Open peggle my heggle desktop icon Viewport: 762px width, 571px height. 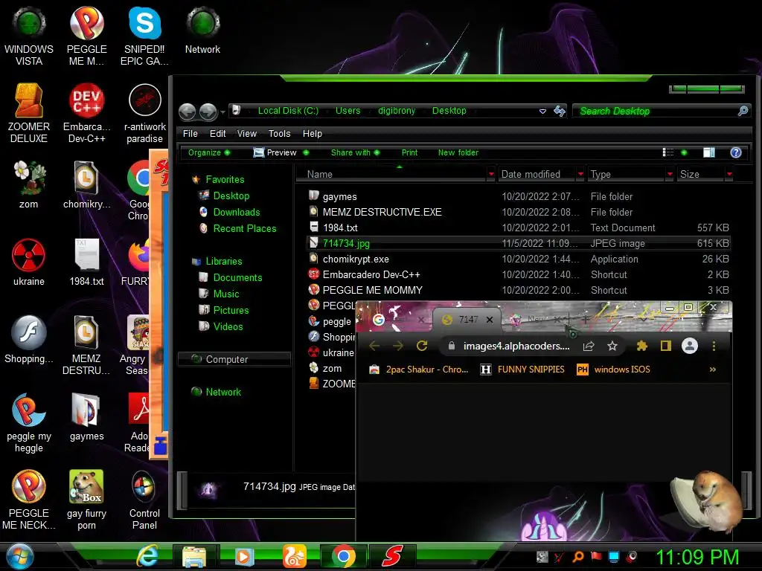[x=29, y=422]
